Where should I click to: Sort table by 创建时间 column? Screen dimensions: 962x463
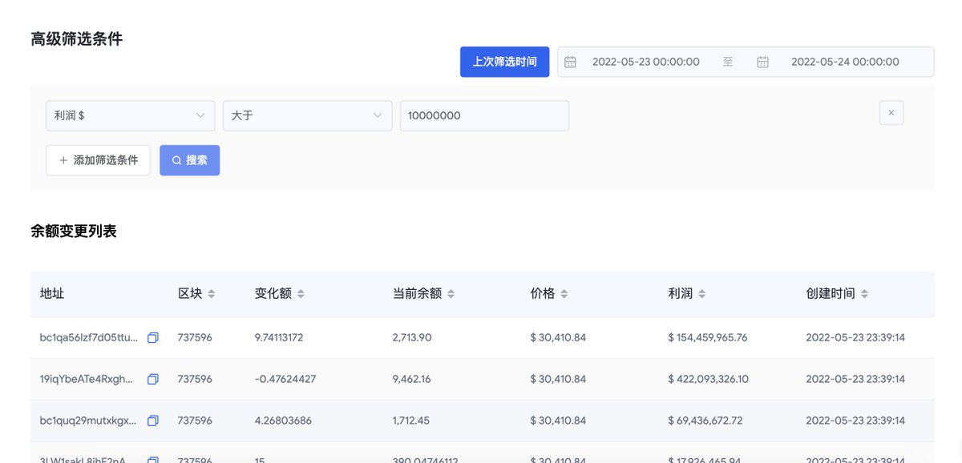(864, 294)
